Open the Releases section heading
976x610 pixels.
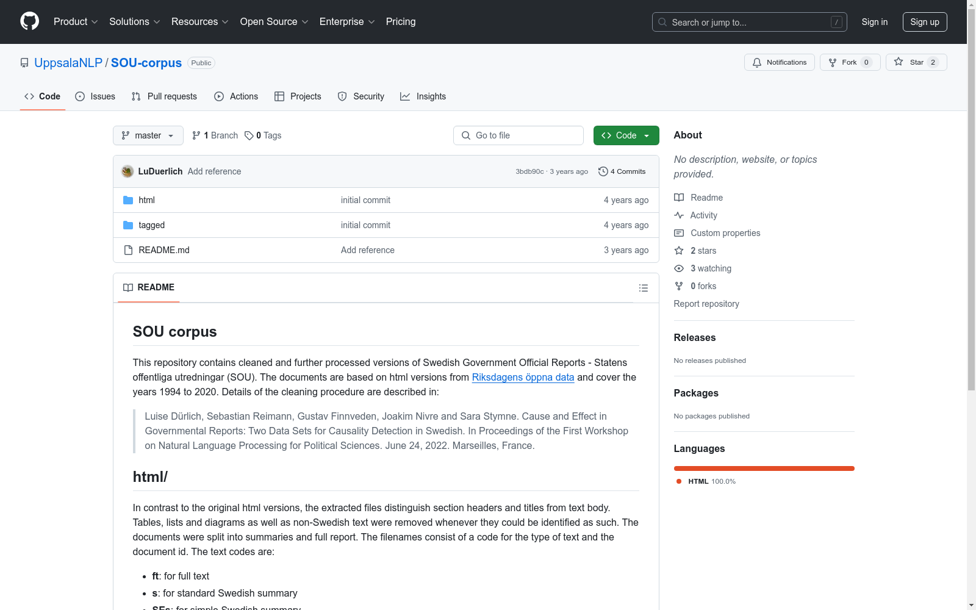tap(695, 337)
